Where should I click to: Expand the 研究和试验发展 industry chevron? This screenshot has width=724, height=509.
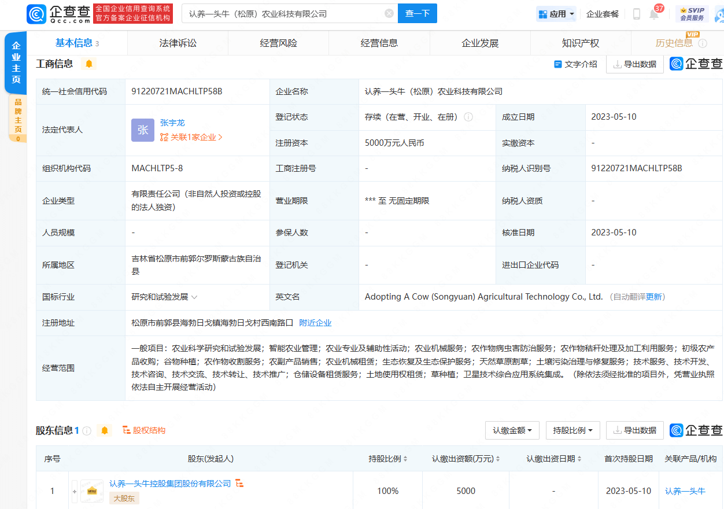coord(194,297)
